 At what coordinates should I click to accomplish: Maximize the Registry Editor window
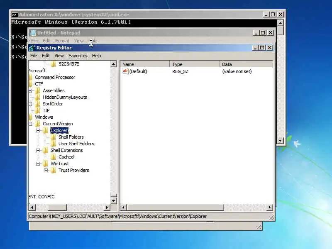(262, 48)
